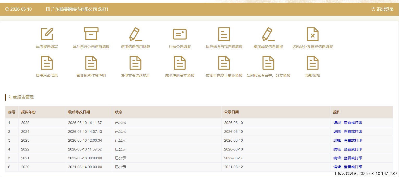Select the 减少注册资本填报 icon
399x177 pixels.
[x=180, y=63]
